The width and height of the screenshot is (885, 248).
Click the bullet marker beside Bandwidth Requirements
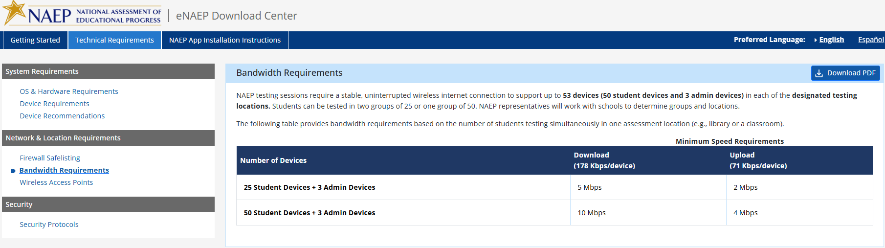coord(13,171)
